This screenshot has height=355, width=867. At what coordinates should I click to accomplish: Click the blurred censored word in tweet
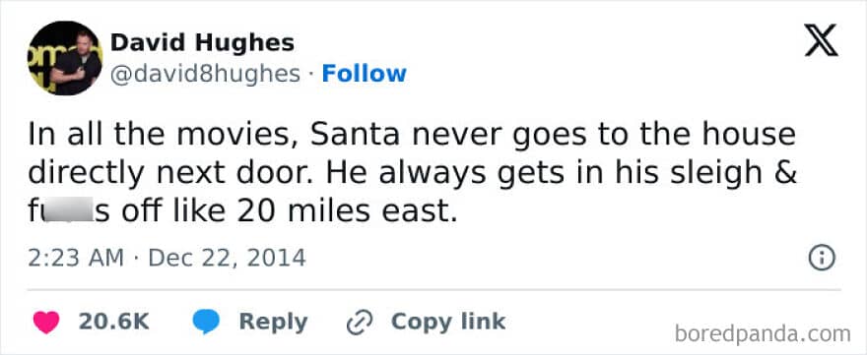pos(66,211)
